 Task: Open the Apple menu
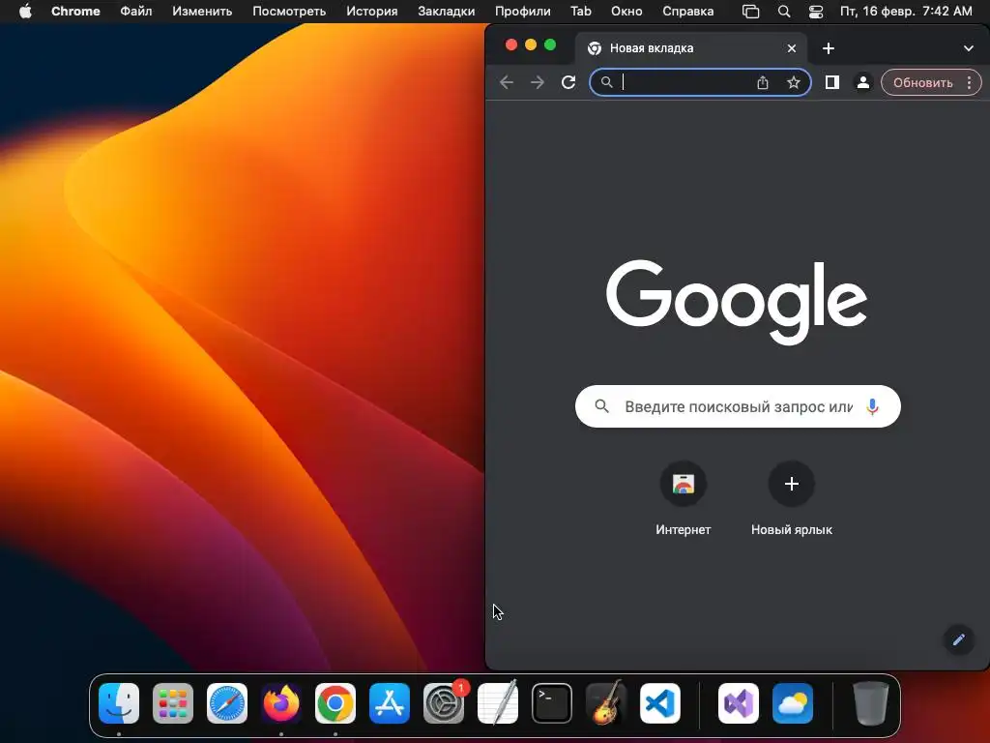point(25,12)
